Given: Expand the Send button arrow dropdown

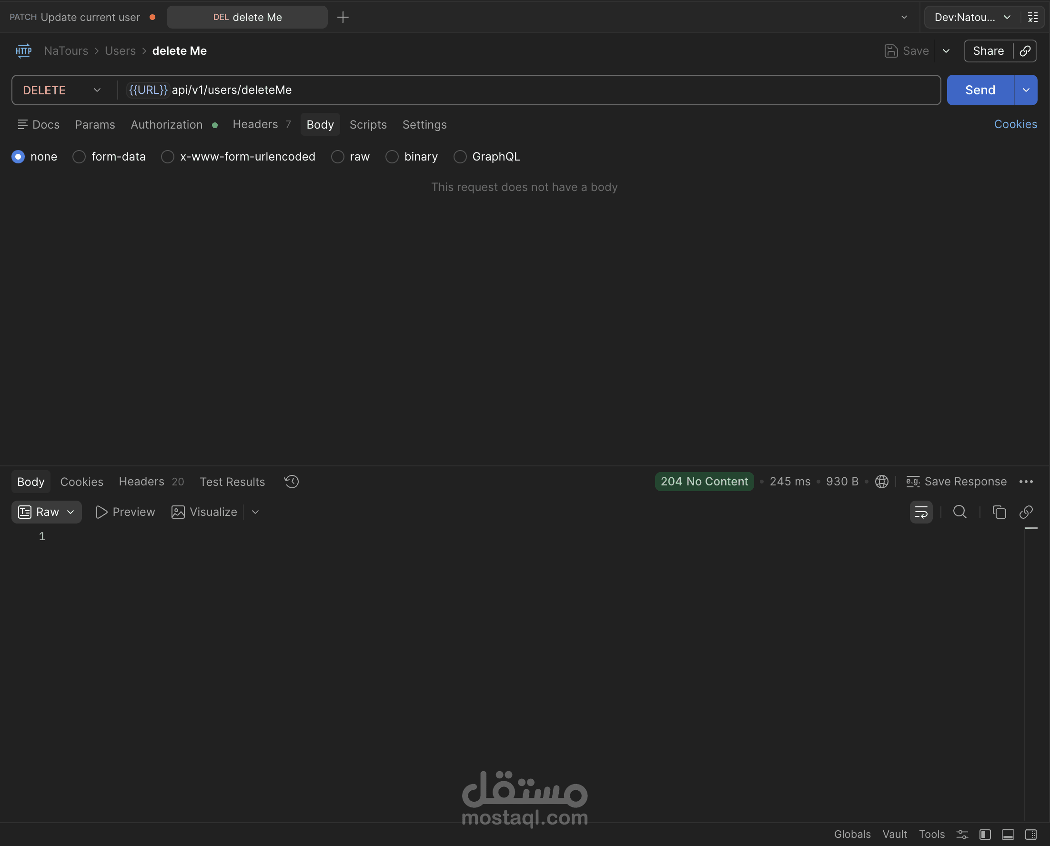Looking at the screenshot, I should coord(1026,90).
